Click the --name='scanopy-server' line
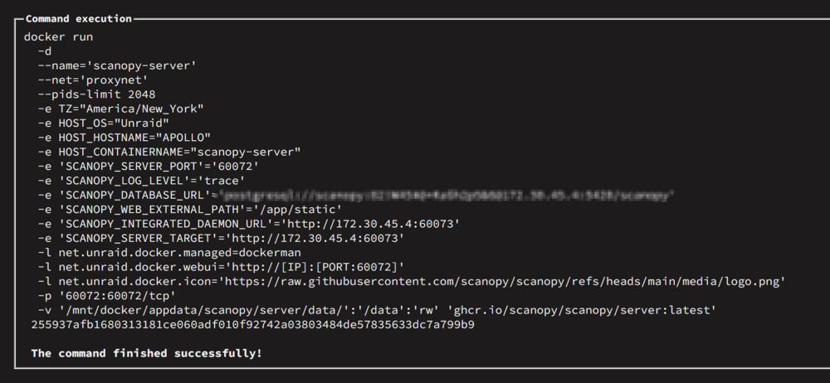 (117, 65)
